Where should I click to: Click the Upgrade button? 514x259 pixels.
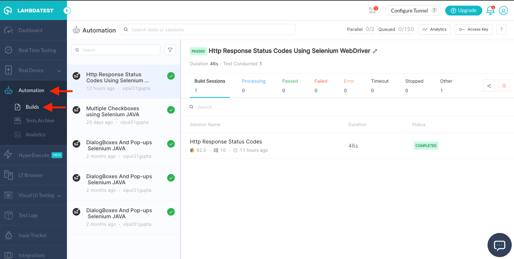(x=463, y=11)
